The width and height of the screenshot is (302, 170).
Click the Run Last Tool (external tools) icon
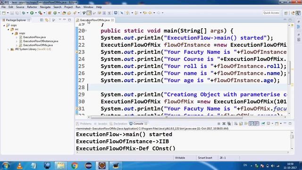tap(40, 13)
